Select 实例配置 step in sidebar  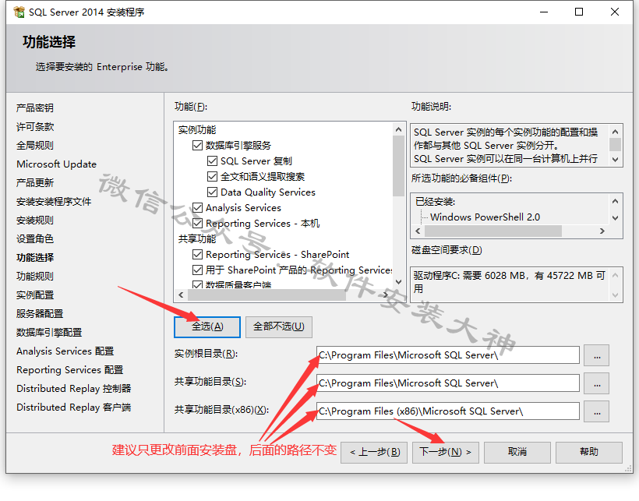click(35, 295)
